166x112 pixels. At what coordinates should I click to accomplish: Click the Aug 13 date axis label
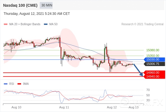click(x=134, y=107)
